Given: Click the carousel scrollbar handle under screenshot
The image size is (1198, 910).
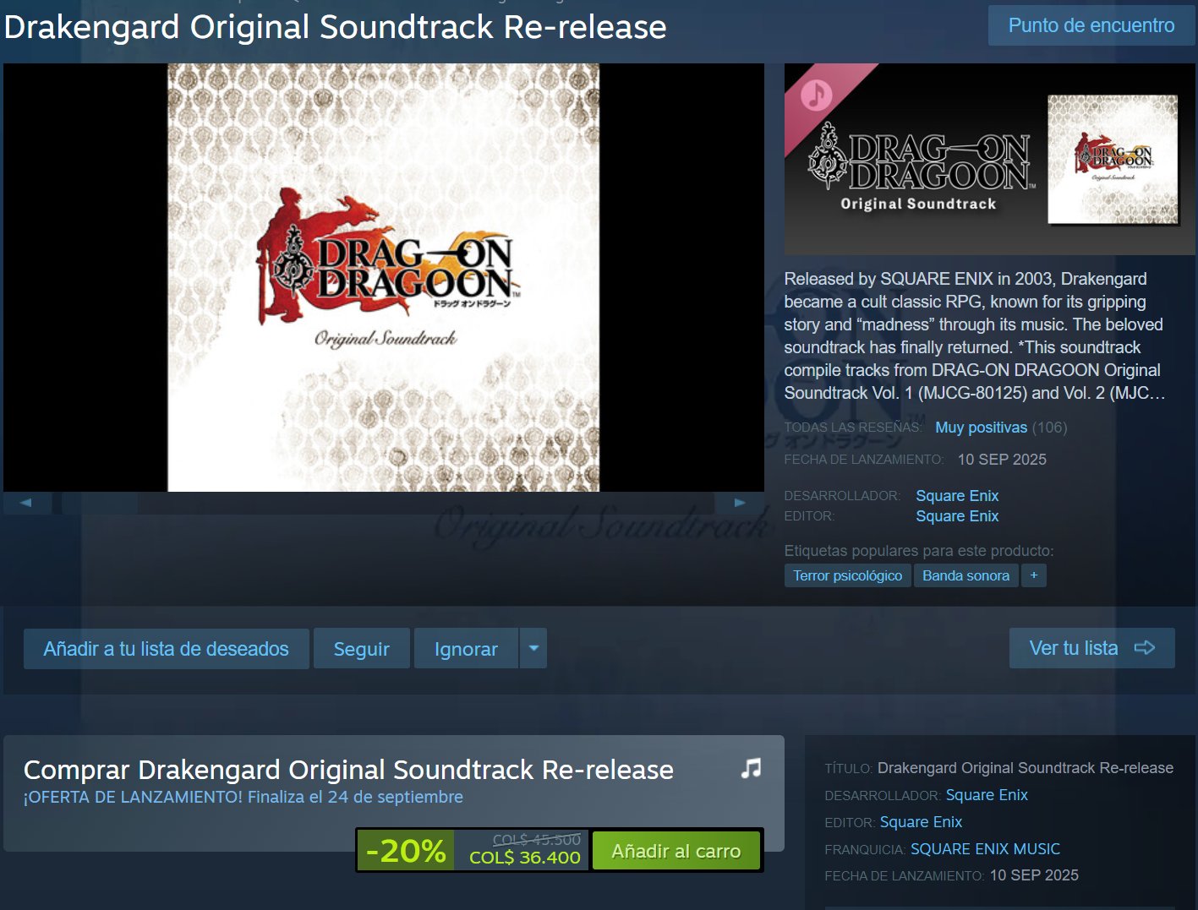Looking at the screenshot, I should (x=100, y=503).
